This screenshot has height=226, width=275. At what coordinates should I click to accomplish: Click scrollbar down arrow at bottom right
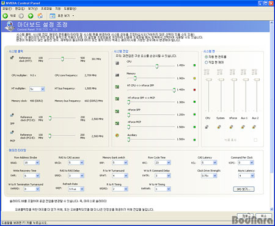coord(271,210)
